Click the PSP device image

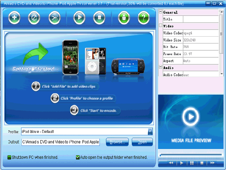point(128,66)
